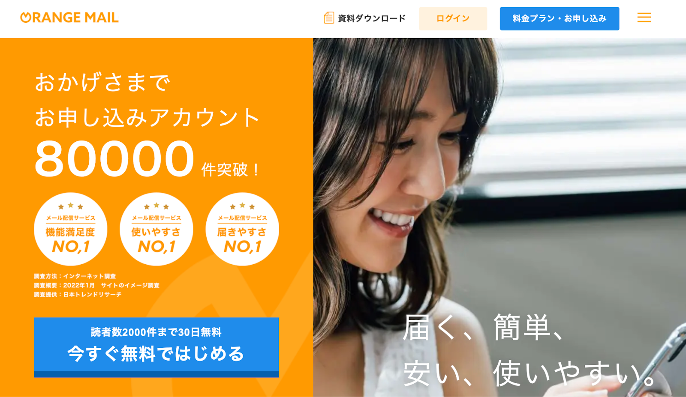Click the 80000 account count headline
Image resolution: width=686 pixels, height=397 pixels.
pyautogui.click(x=115, y=159)
